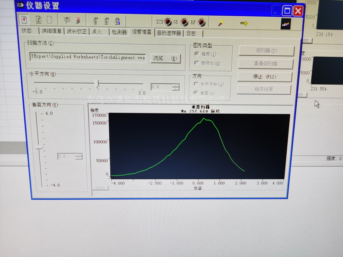Click the ICB red indicator button

[x=168, y=22]
